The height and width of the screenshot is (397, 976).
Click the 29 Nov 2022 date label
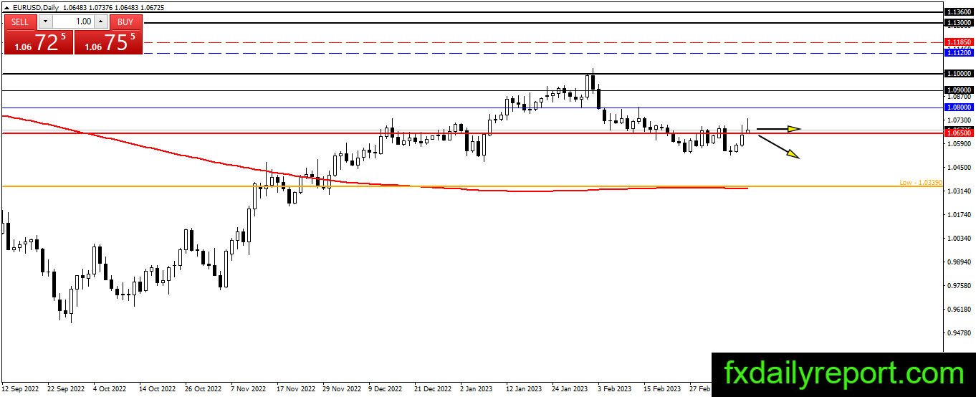pos(342,389)
